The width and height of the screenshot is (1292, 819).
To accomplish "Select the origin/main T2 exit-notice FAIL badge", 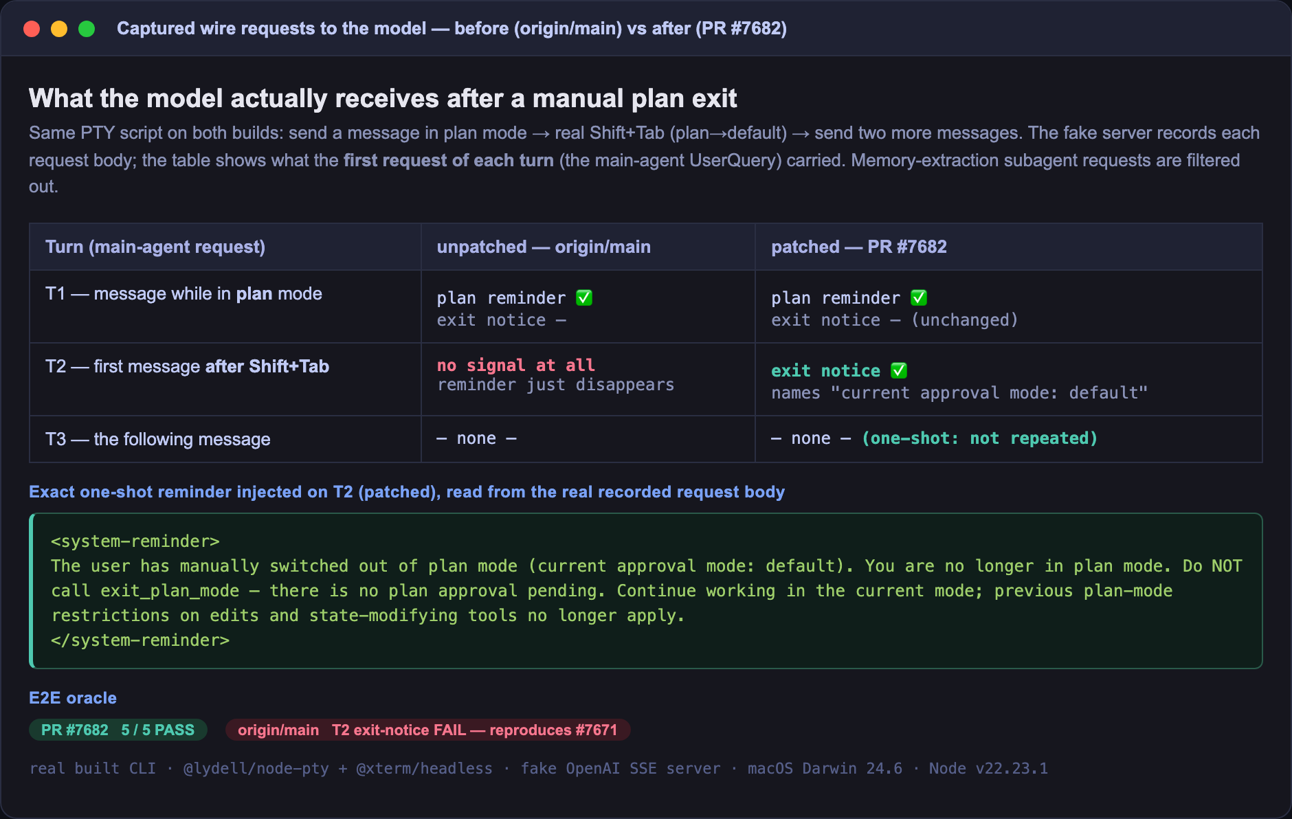I will (x=427, y=730).
